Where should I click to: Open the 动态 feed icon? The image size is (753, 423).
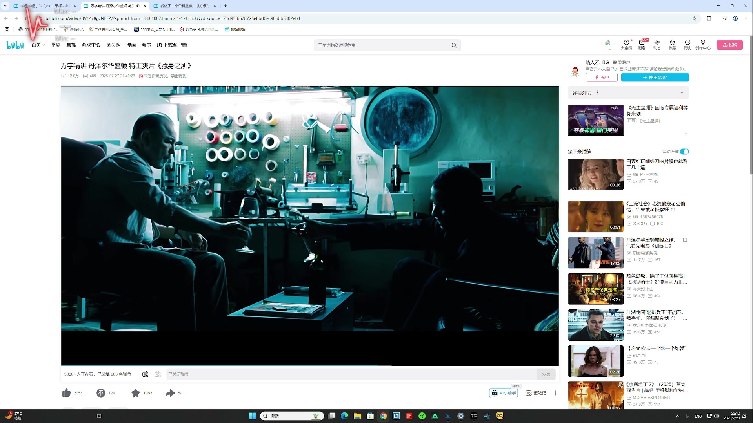657,45
